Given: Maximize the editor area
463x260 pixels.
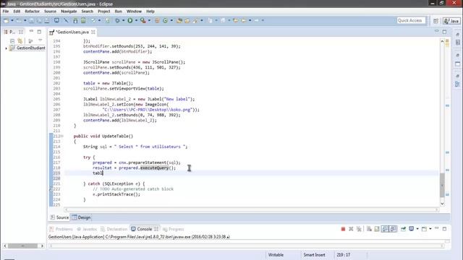Looking at the screenshot, I should point(444,32).
